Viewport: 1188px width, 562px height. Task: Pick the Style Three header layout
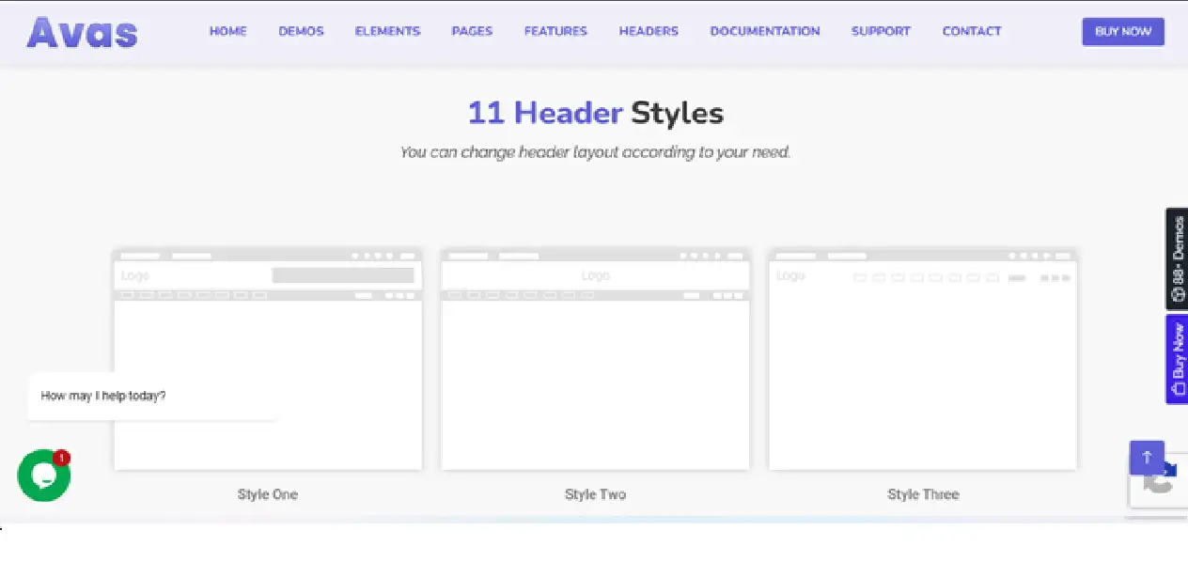click(923, 360)
